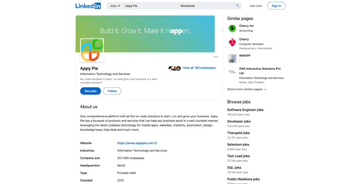This screenshot has width=362, height=184.
Task: View all 192 employees link
Action: tap(199, 68)
